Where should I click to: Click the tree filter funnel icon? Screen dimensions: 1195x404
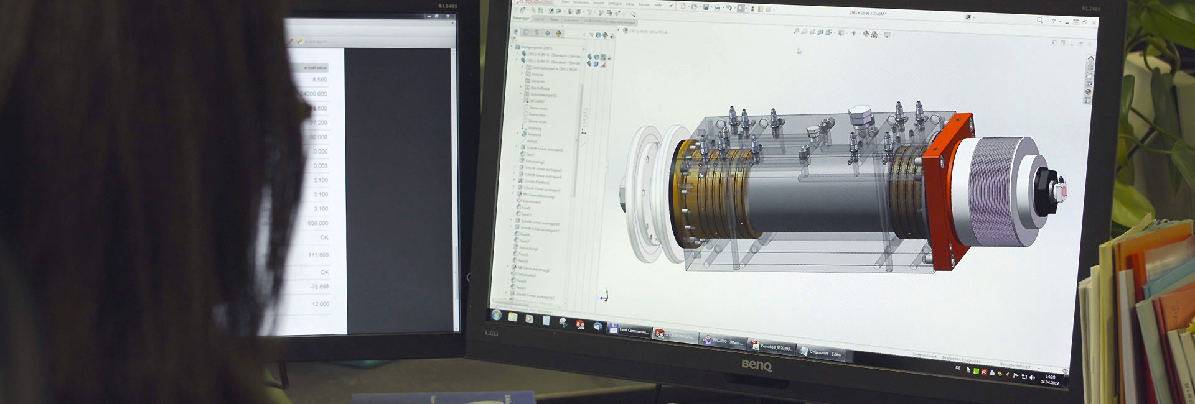click(x=513, y=39)
